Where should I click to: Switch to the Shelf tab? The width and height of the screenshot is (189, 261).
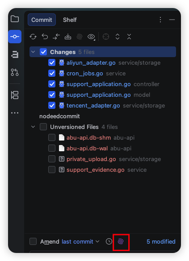[70, 20]
